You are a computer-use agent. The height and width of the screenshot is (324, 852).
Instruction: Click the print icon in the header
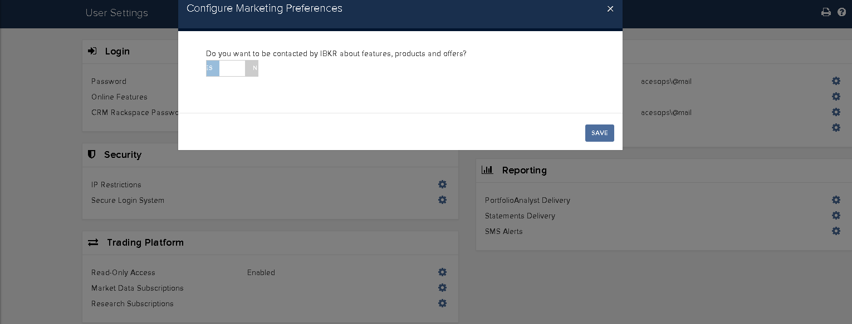[x=826, y=12]
